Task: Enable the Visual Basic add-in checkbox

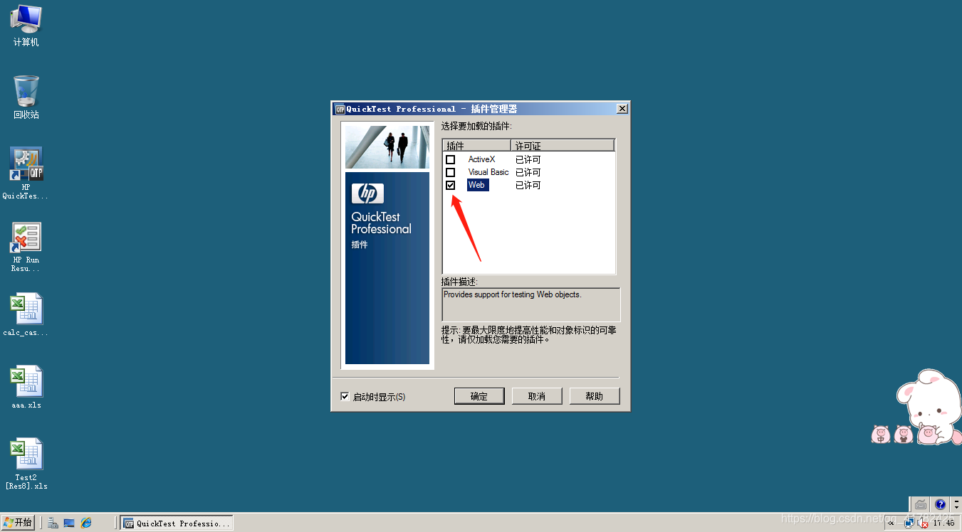Action: (450, 172)
